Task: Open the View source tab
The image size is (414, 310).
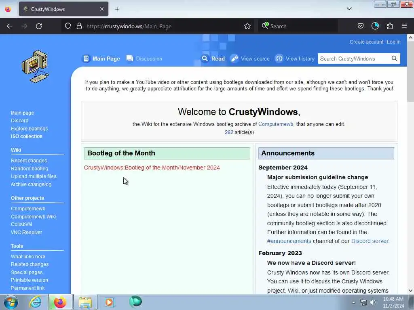Action: 250,59
